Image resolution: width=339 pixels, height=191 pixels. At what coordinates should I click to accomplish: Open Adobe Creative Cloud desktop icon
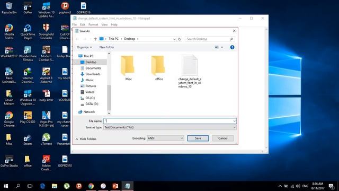(46, 163)
